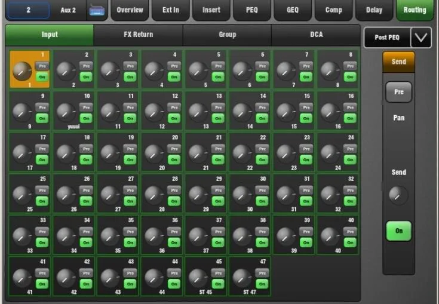The height and width of the screenshot is (304, 439).
Task: Toggle On for channel 44
Action: pos(174,284)
